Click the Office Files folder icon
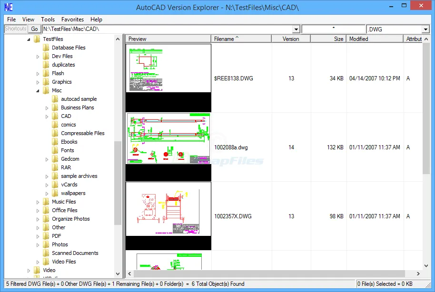Viewport: 435px width, 292px height. click(46, 211)
